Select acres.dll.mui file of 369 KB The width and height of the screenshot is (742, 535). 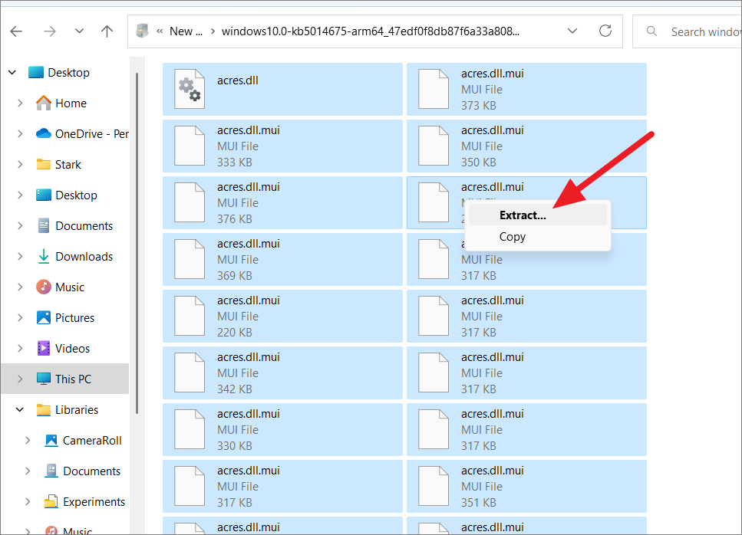pyautogui.click(x=282, y=260)
